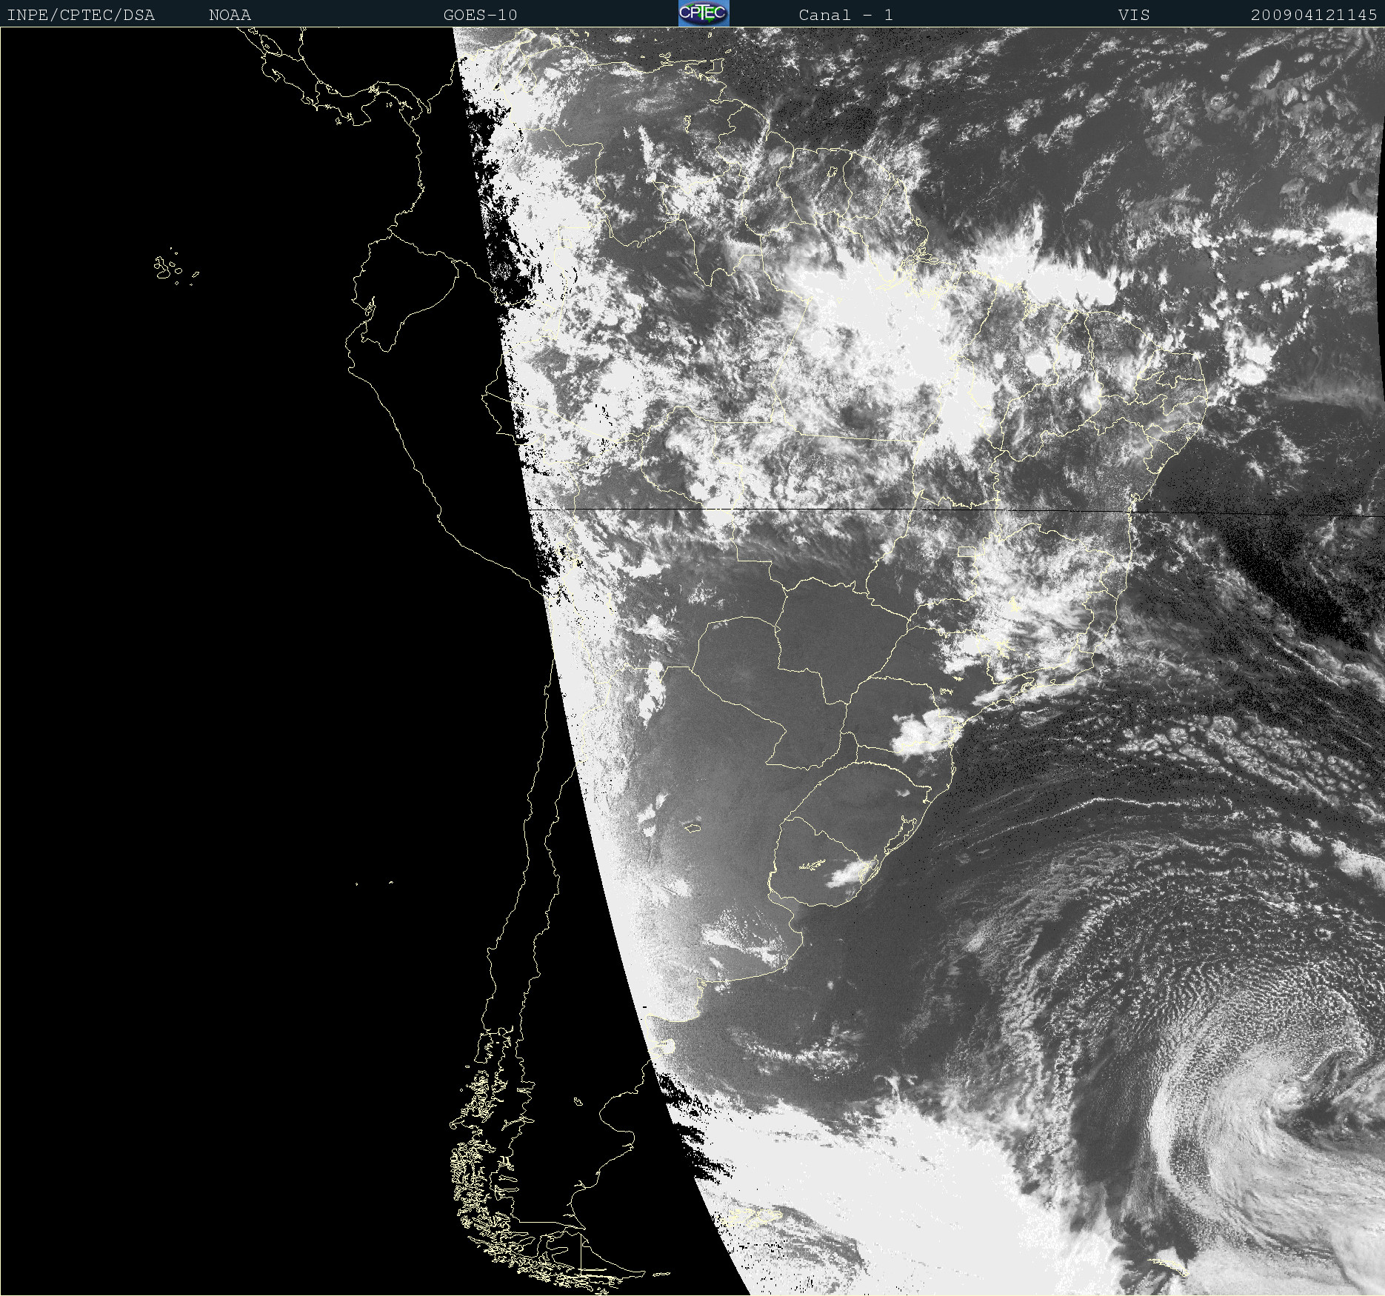Image resolution: width=1385 pixels, height=1296 pixels.
Task: Click the Canal - 1 channel label
Action: pyautogui.click(x=846, y=15)
